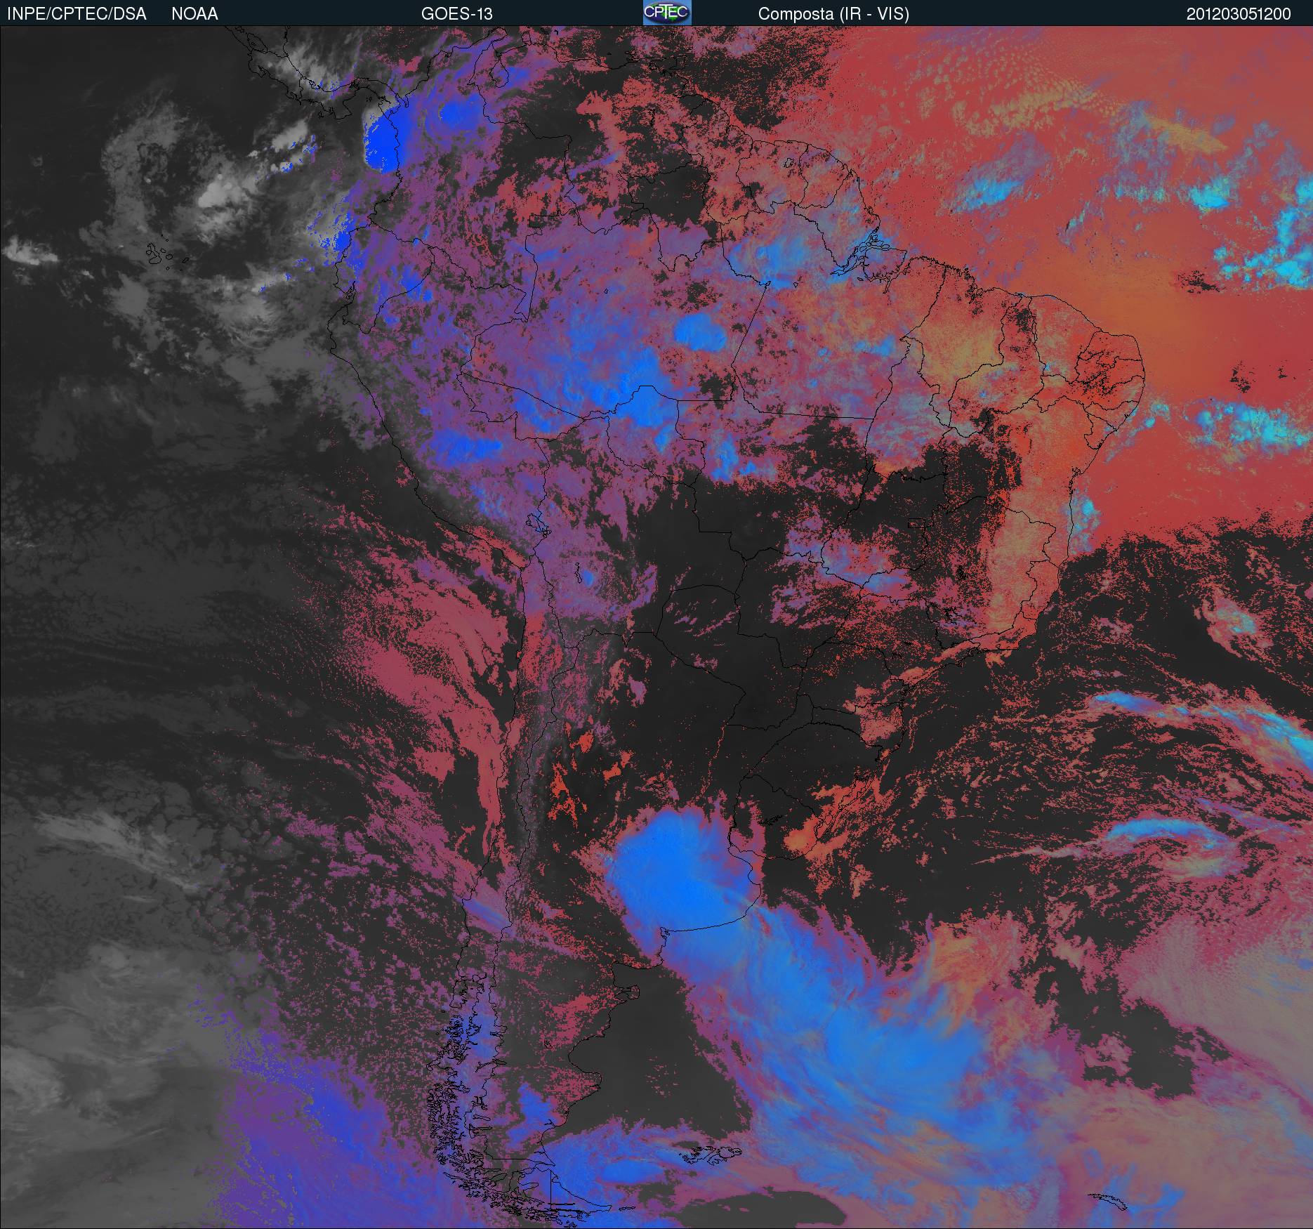Image resolution: width=1313 pixels, height=1229 pixels.
Task: Click the 'INPE/CPTEC/DSA' header text
Action: coord(77,14)
